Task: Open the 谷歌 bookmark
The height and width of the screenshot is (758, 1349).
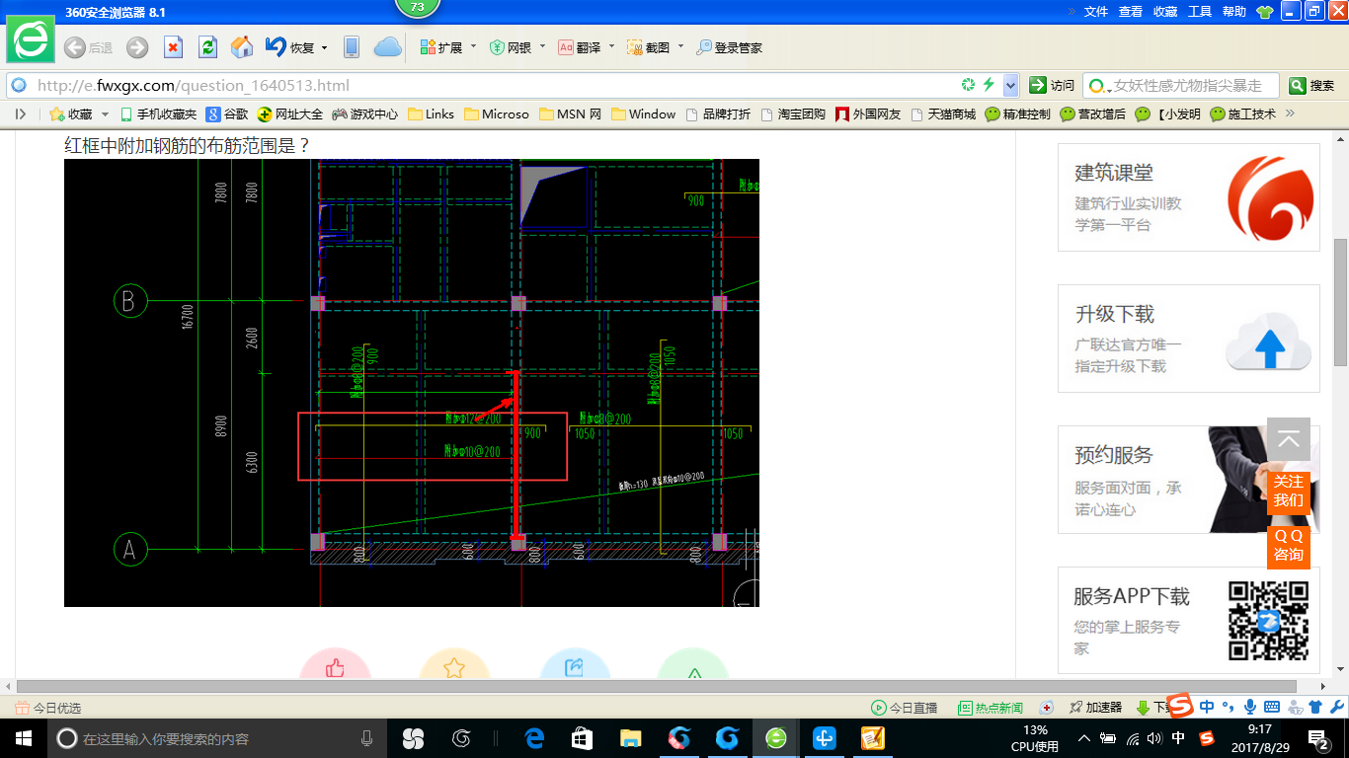Action: pos(228,114)
